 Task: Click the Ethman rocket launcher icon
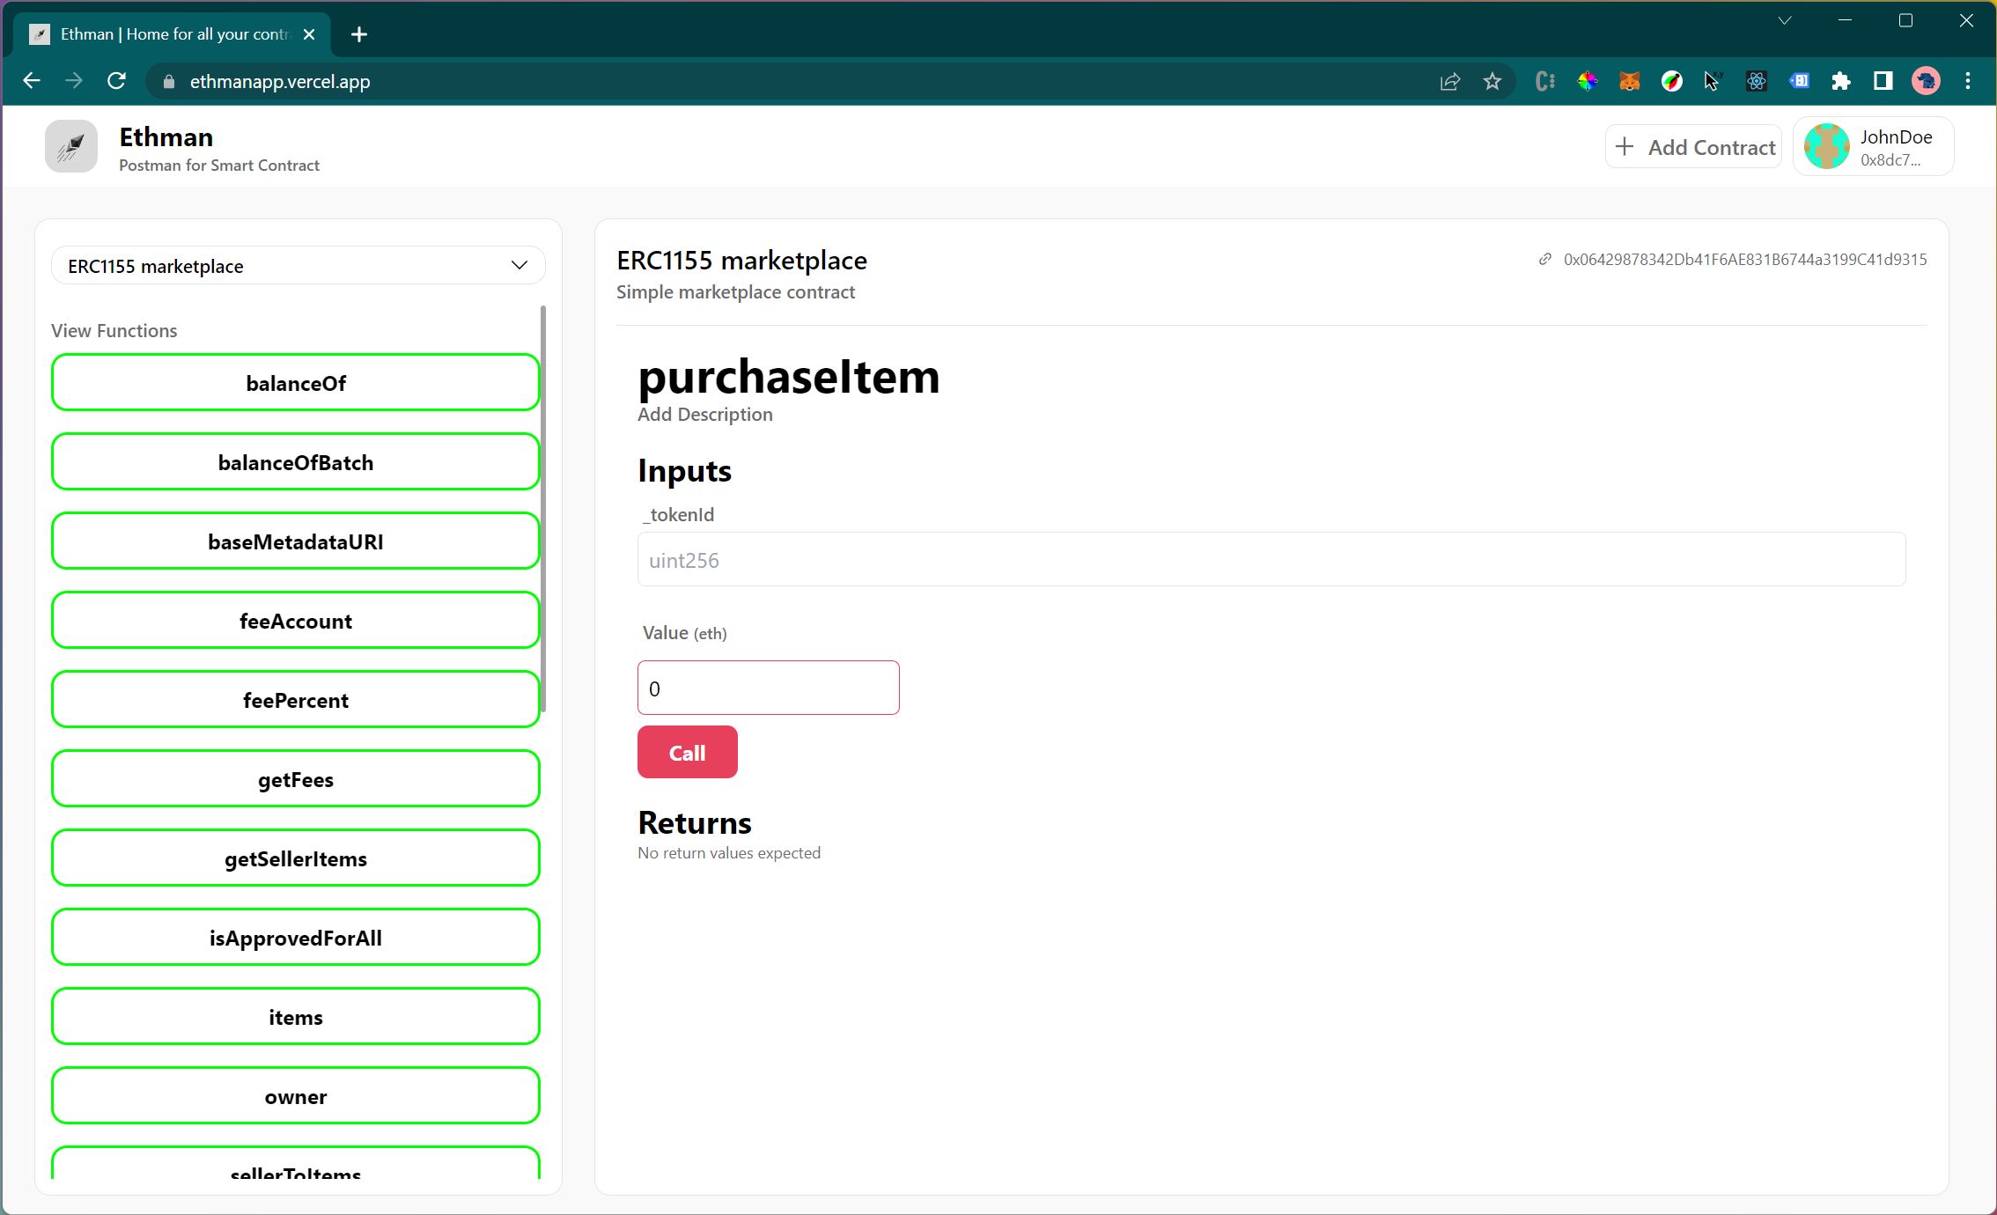tap(71, 147)
